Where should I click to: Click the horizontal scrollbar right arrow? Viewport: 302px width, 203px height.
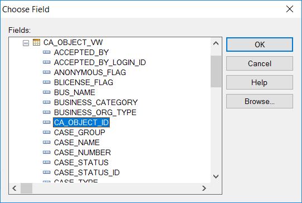(204, 188)
